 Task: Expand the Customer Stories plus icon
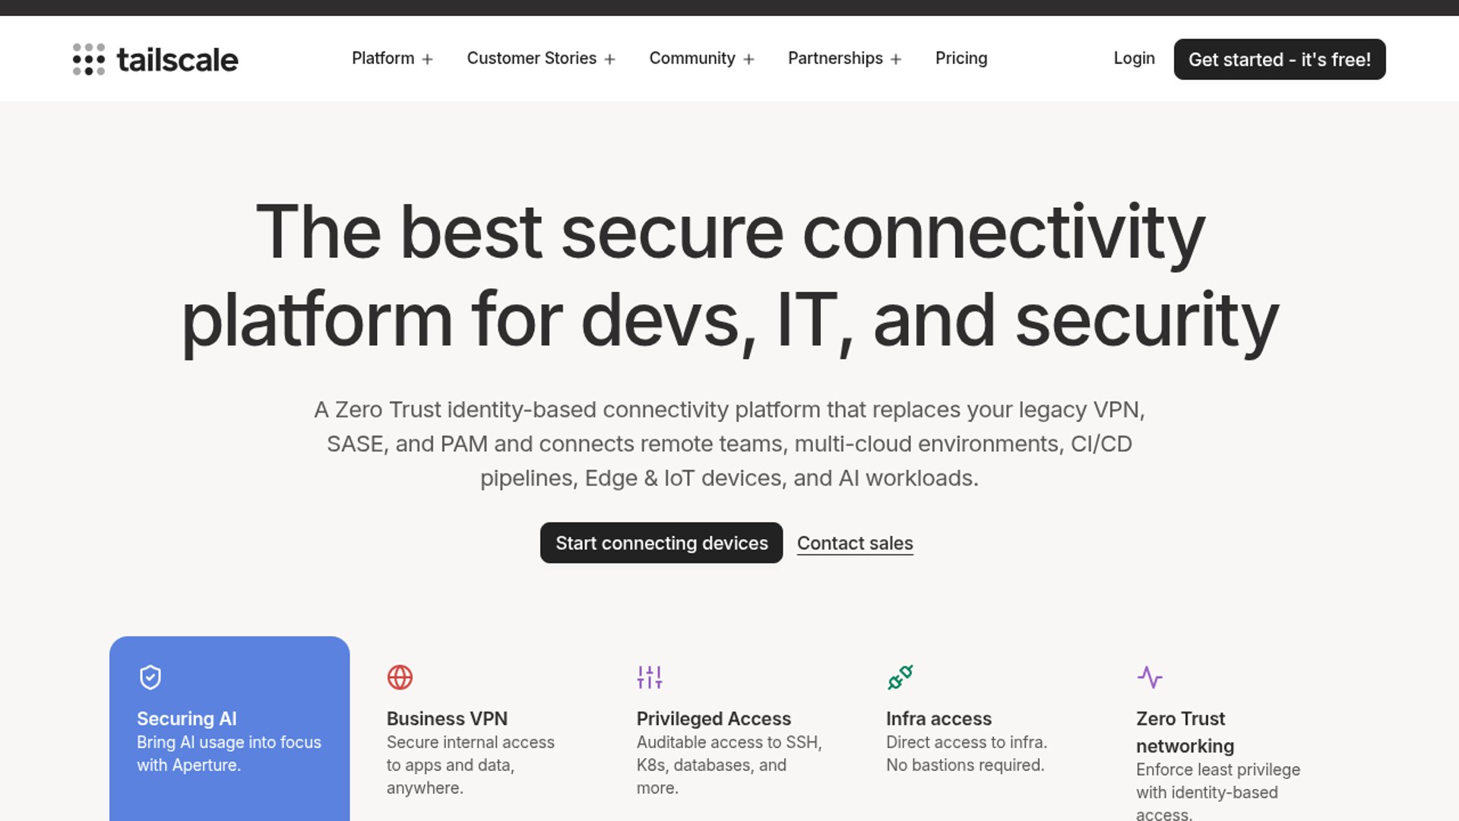(x=609, y=59)
